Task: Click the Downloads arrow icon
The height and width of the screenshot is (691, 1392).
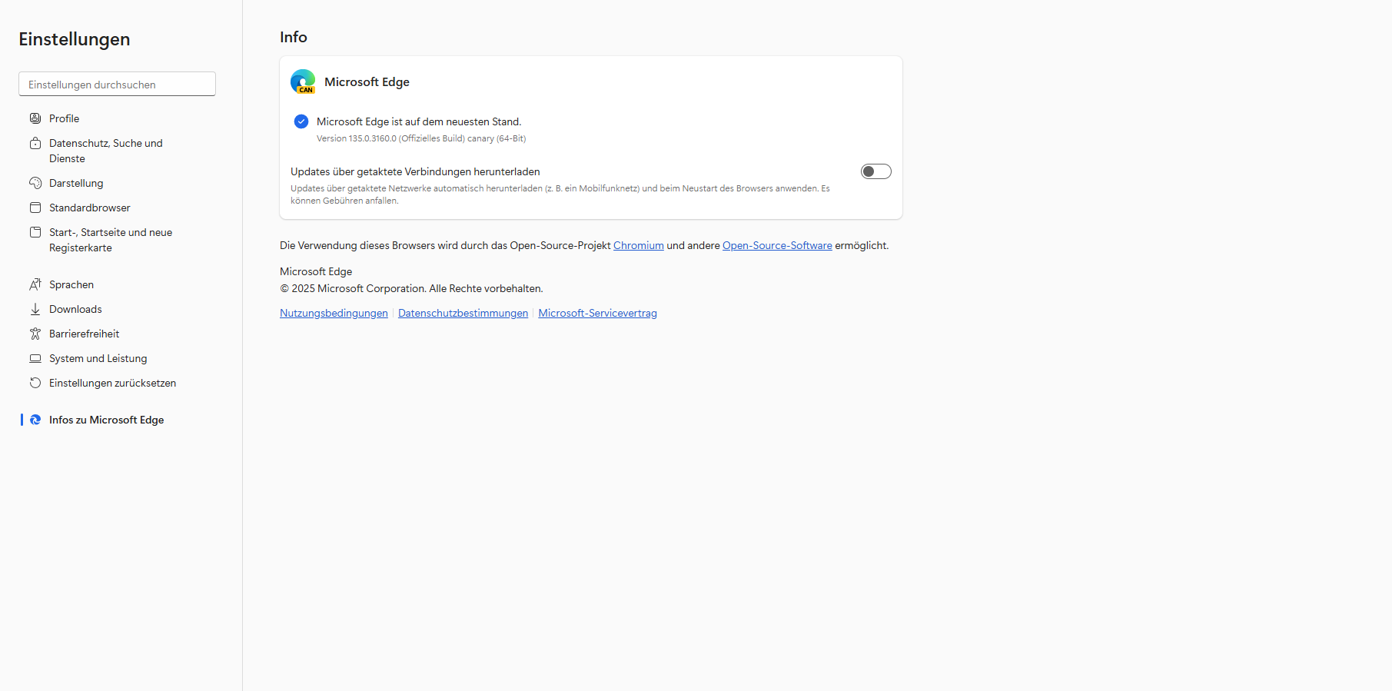Action: coord(35,309)
